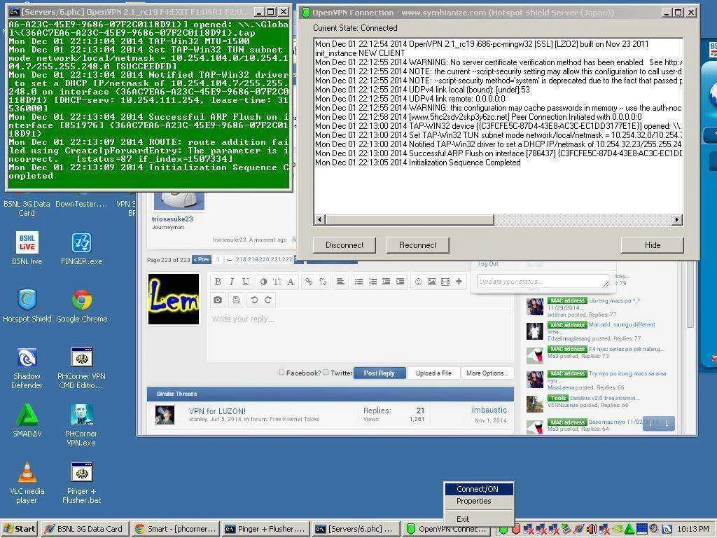This screenshot has height=538, width=717.
Task: Open the font size option in editor
Action: tap(277, 282)
